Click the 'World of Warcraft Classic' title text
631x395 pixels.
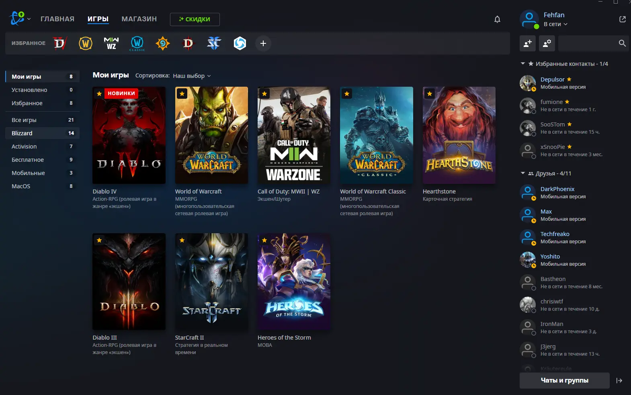tap(373, 191)
